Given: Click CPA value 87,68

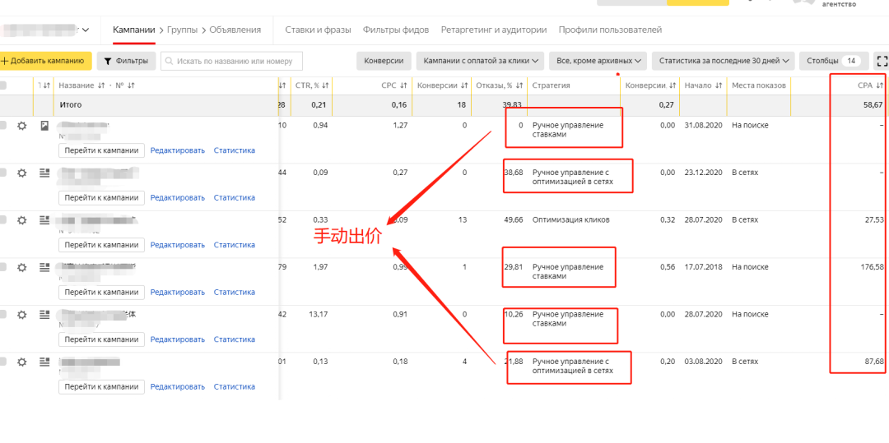Looking at the screenshot, I should click(x=873, y=362).
